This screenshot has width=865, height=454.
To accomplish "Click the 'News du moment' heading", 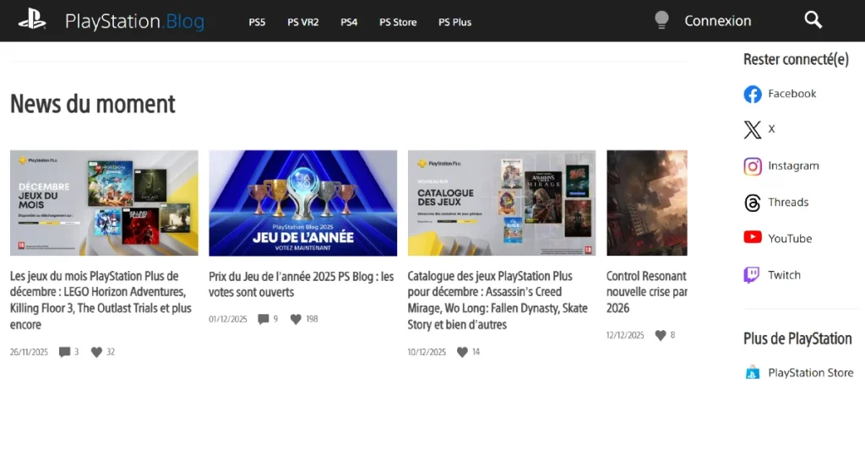I will tap(93, 104).
